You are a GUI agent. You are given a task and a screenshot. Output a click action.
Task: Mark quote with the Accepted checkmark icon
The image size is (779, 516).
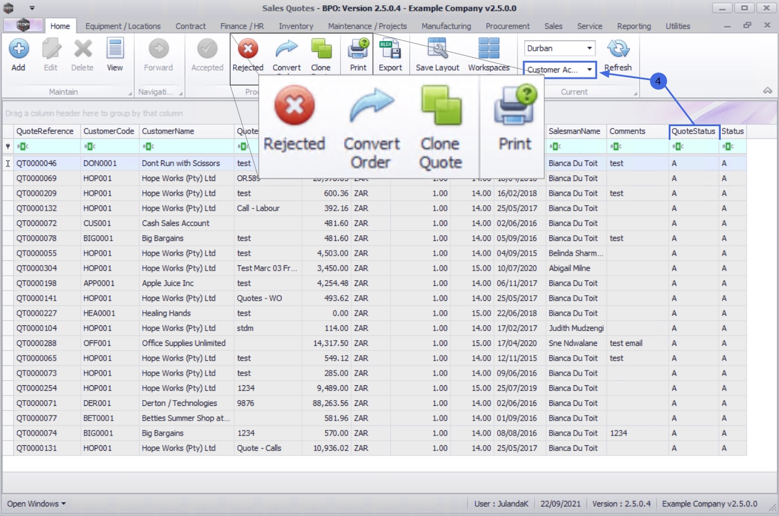pyautogui.click(x=207, y=49)
